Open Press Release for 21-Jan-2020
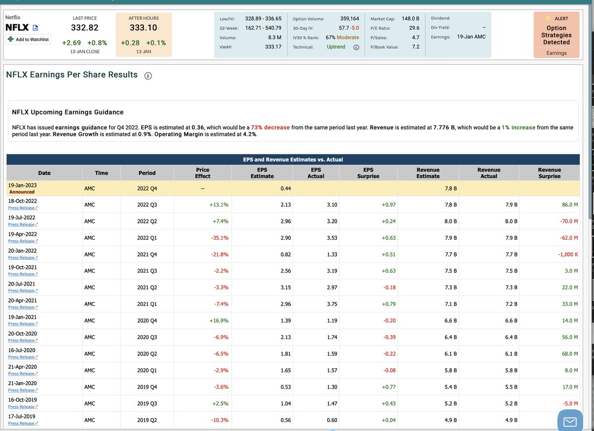 (23, 390)
